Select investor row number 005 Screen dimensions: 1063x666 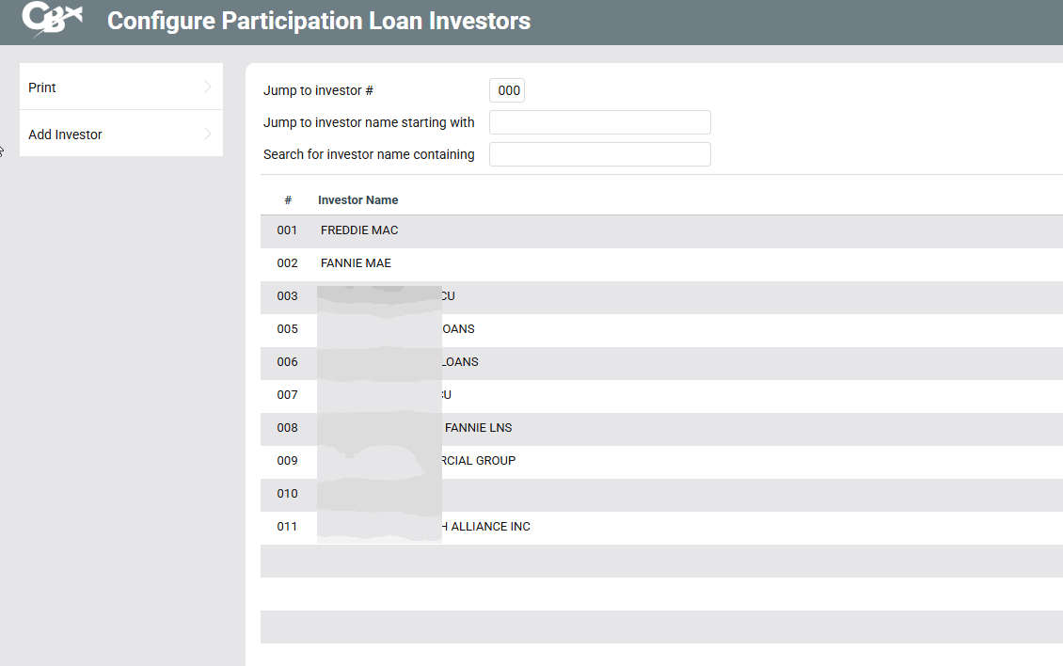287,329
